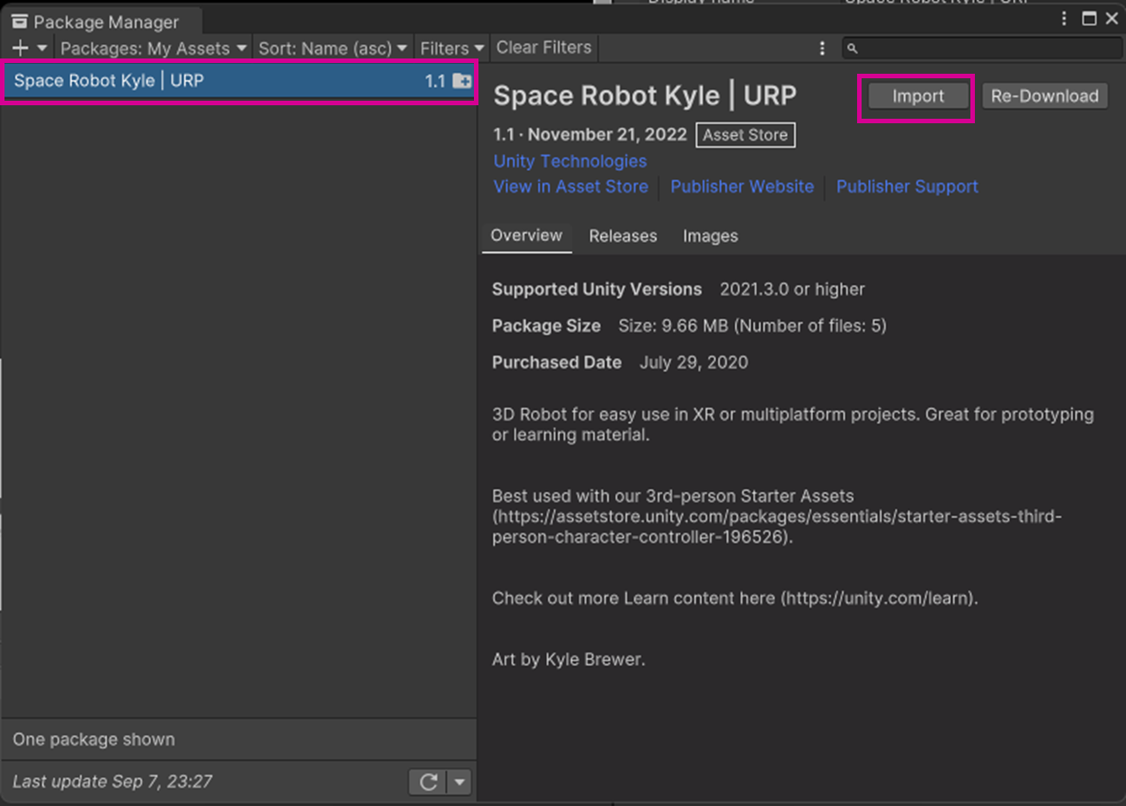The width and height of the screenshot is (1126, 806).
Task: Switch to the Images tab
Action: pyautogui.click(x=710, y=236)
